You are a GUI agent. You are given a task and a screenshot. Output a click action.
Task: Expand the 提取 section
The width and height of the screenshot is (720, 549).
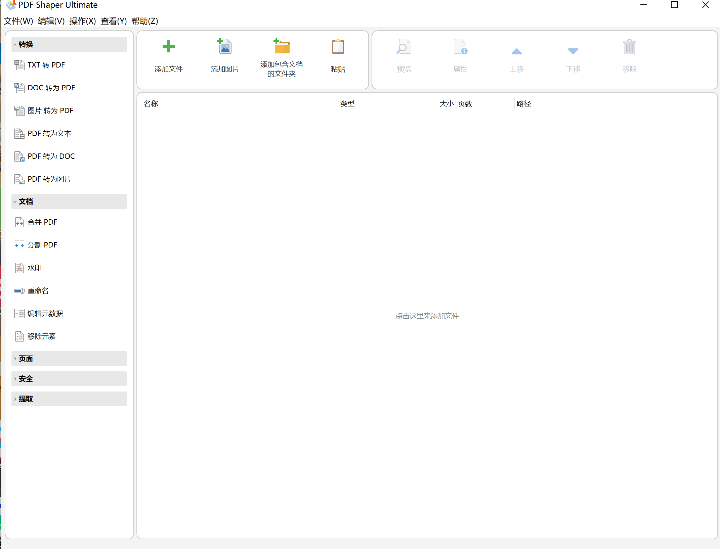click(69, 399)
